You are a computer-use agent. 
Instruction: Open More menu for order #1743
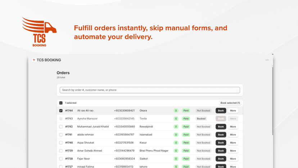[233, 119]
